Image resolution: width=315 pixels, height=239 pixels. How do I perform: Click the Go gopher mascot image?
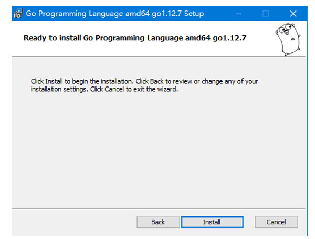coord(288,39)
